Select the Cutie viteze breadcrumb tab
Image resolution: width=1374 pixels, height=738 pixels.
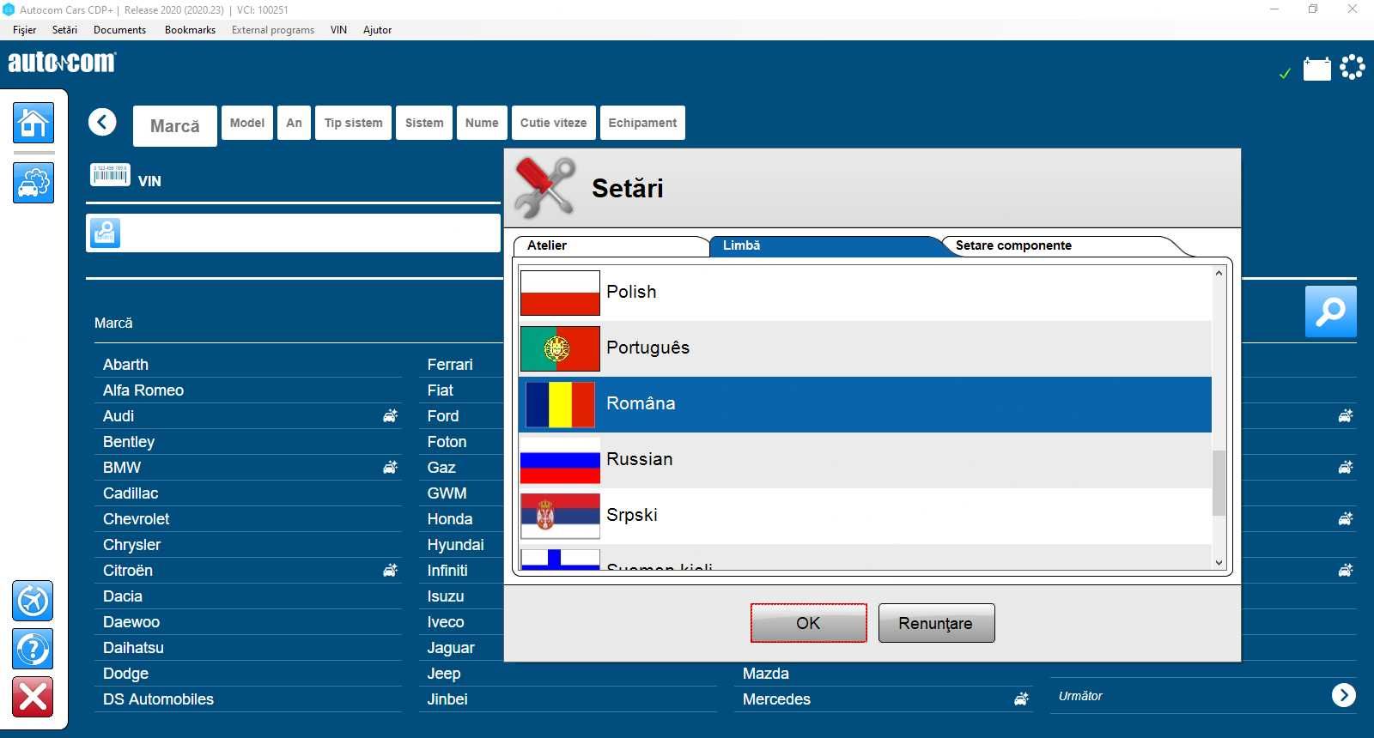coord(553,123)
